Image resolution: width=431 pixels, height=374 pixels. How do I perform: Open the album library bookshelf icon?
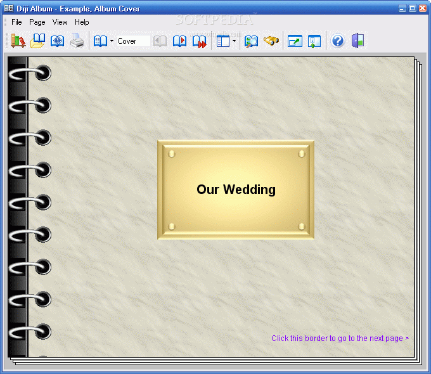coord(18,41)
